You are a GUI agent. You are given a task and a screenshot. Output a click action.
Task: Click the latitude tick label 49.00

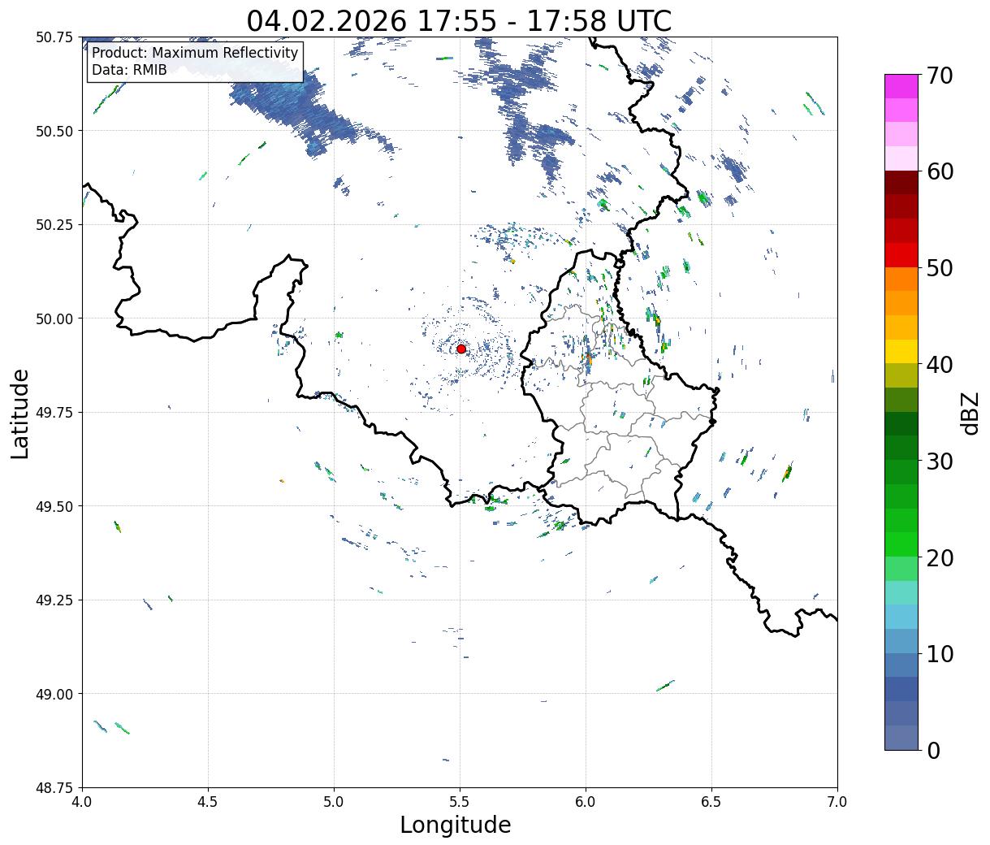pyautogui.click(x=54, y=694)
